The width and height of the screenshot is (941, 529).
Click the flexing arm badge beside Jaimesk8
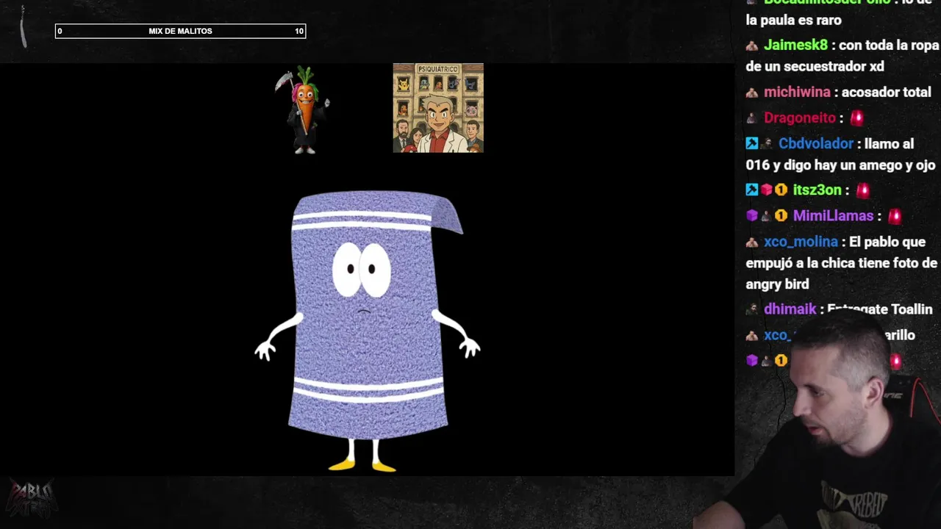[x=751, y=46]
